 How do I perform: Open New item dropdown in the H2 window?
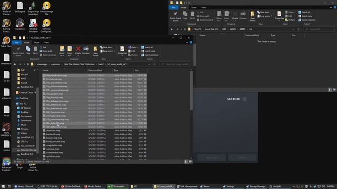[x=264, y=12]
